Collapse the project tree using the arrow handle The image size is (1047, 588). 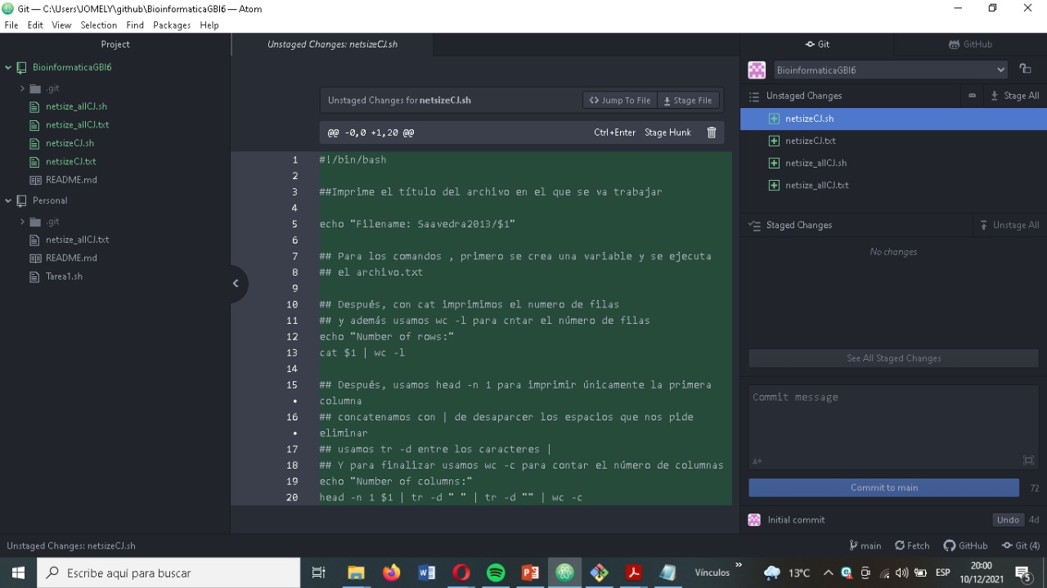pos(236,284)
